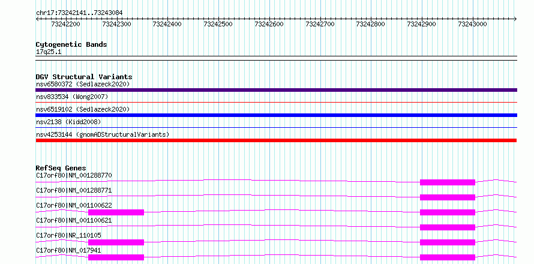Screen dimensions: 534x264
Task: Select the NM_001288770 exon block
Action: 448,182
